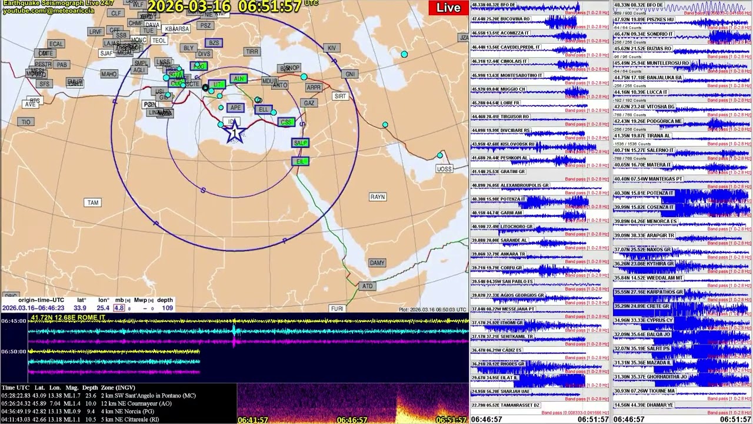Image resolution: width=753 pixels, height=424 pixels.
Task: Click the TIOUINE MA seismogram trace
Action: pyautogui.click(x=682, y=393)
